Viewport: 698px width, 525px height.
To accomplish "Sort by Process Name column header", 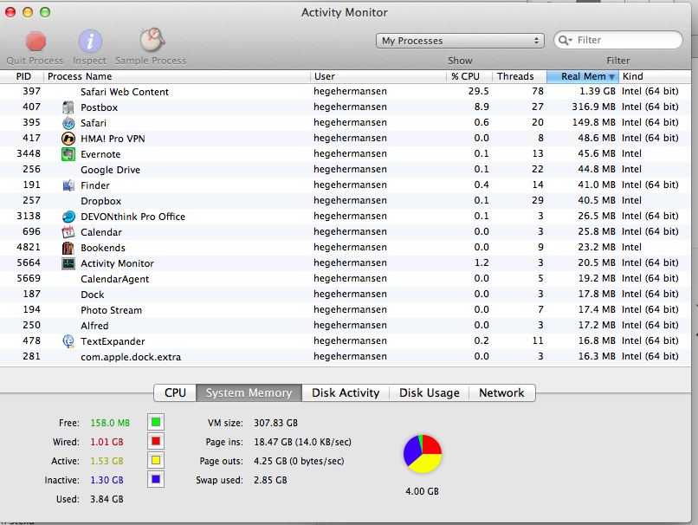I will [177, 76].
